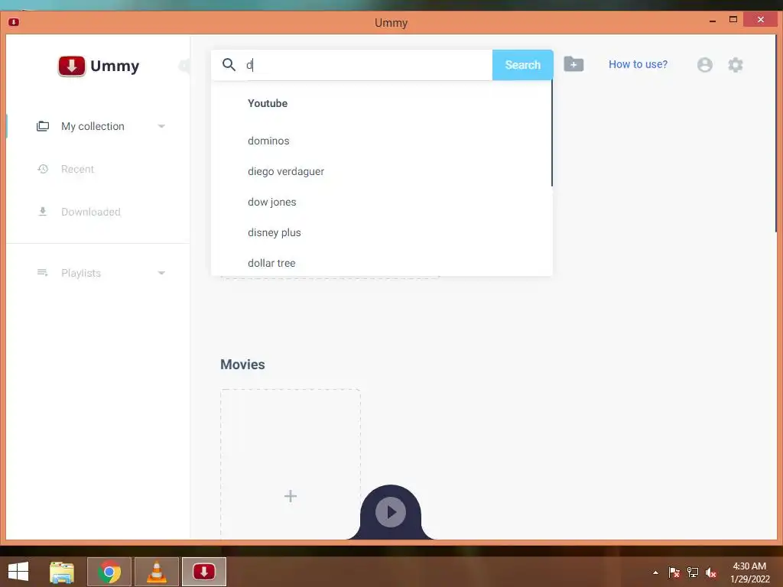Image resolution: width=783 pixels, height=587 pixels.
Task: Open File Explorer from taskbar
Action: point(62,572)
